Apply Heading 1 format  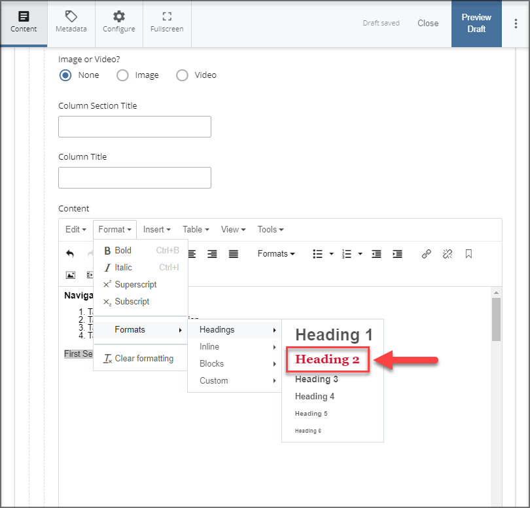[x=333, y=335]
